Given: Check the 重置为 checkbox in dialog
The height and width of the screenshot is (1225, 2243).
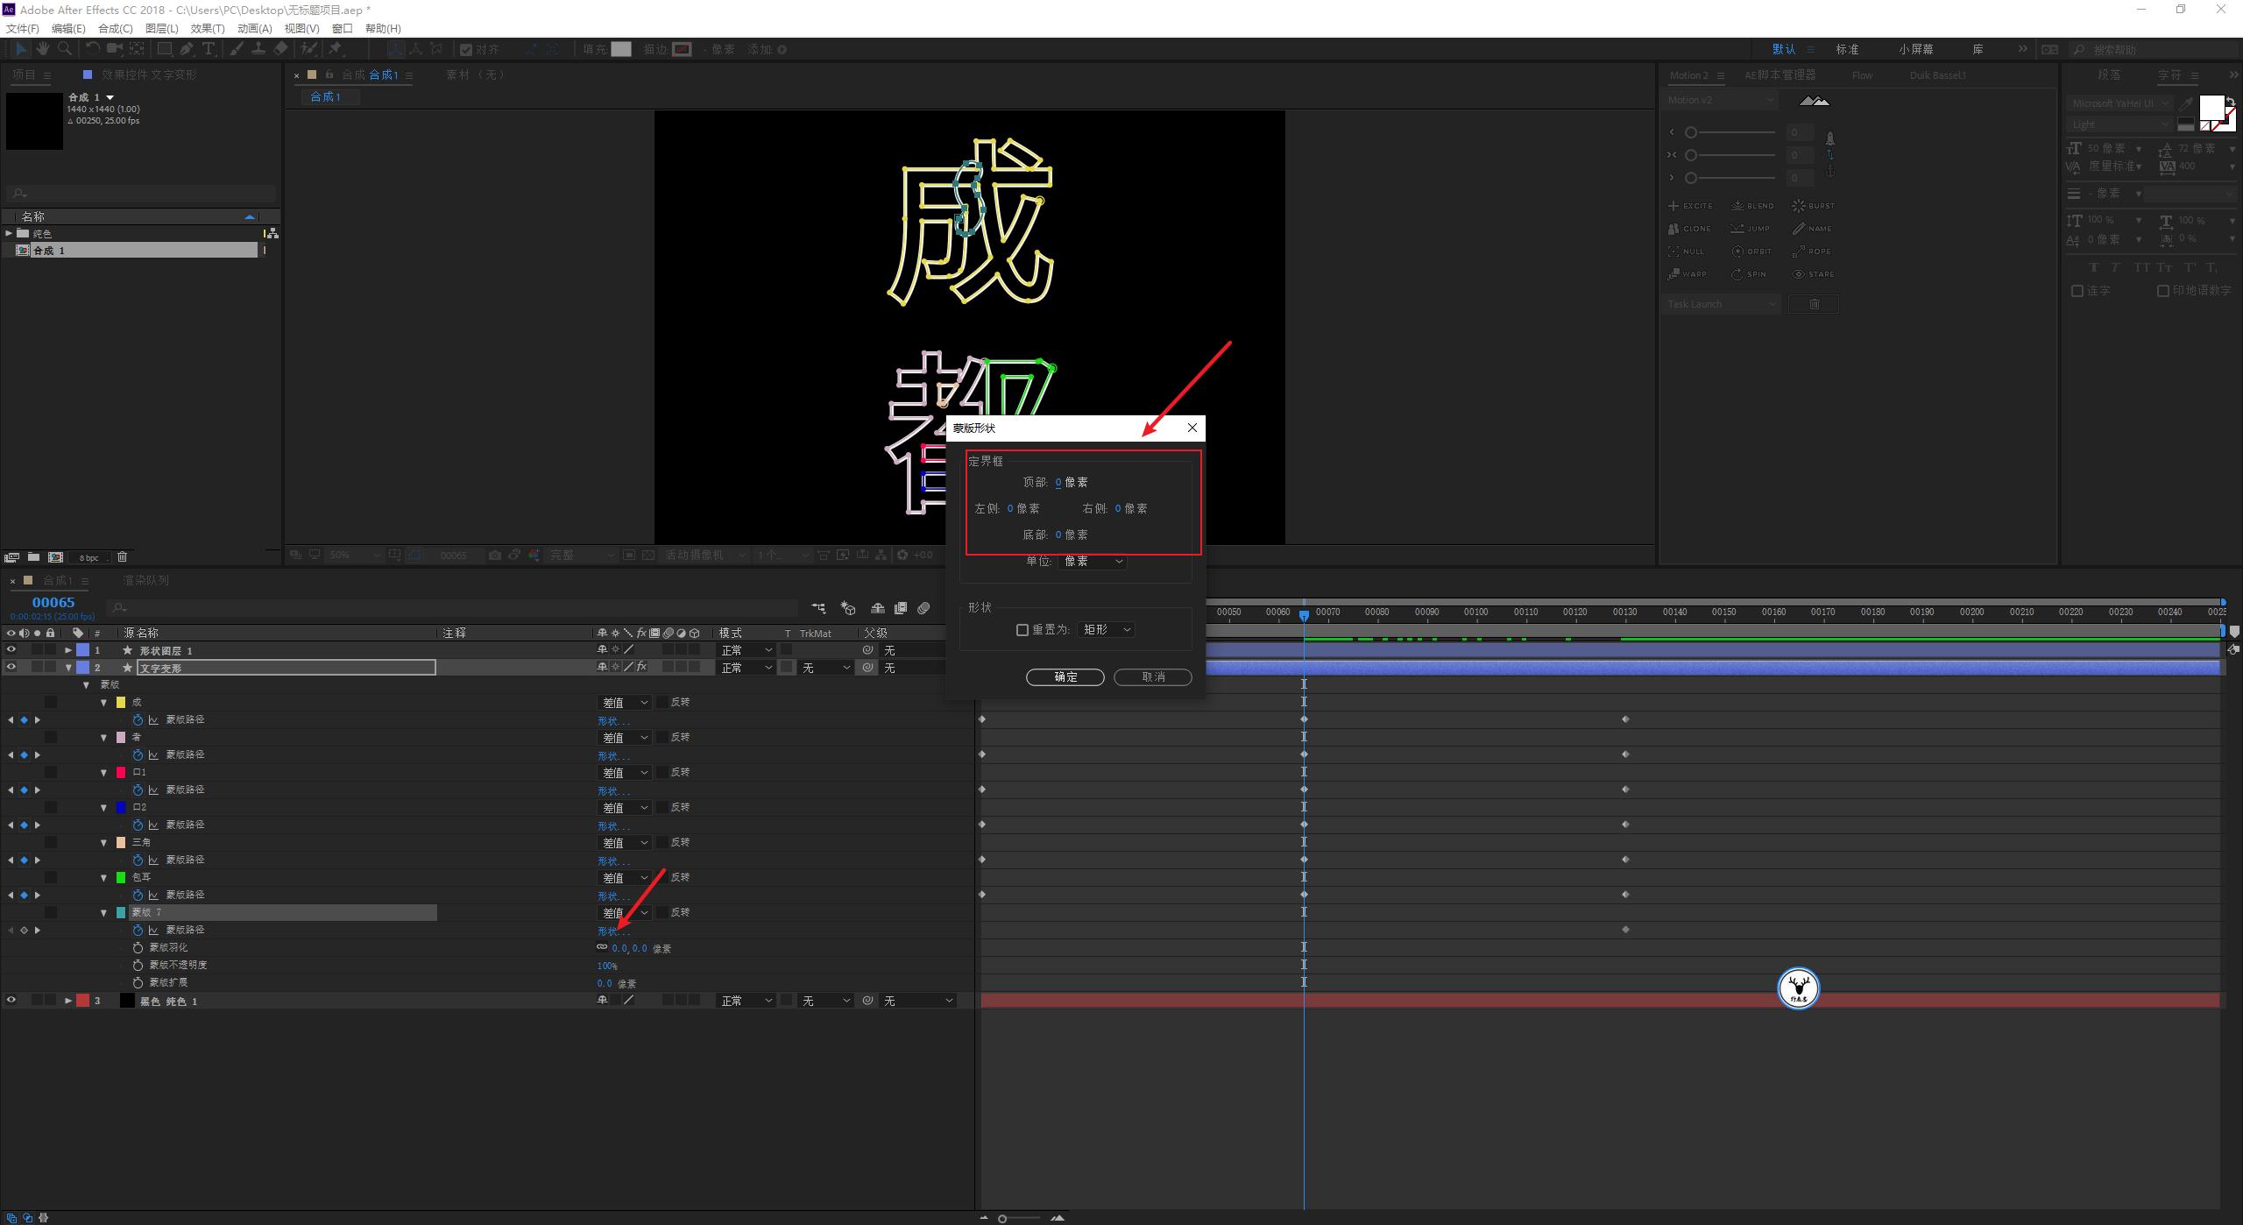Looking at the screenshot, I should (1022, 630).
